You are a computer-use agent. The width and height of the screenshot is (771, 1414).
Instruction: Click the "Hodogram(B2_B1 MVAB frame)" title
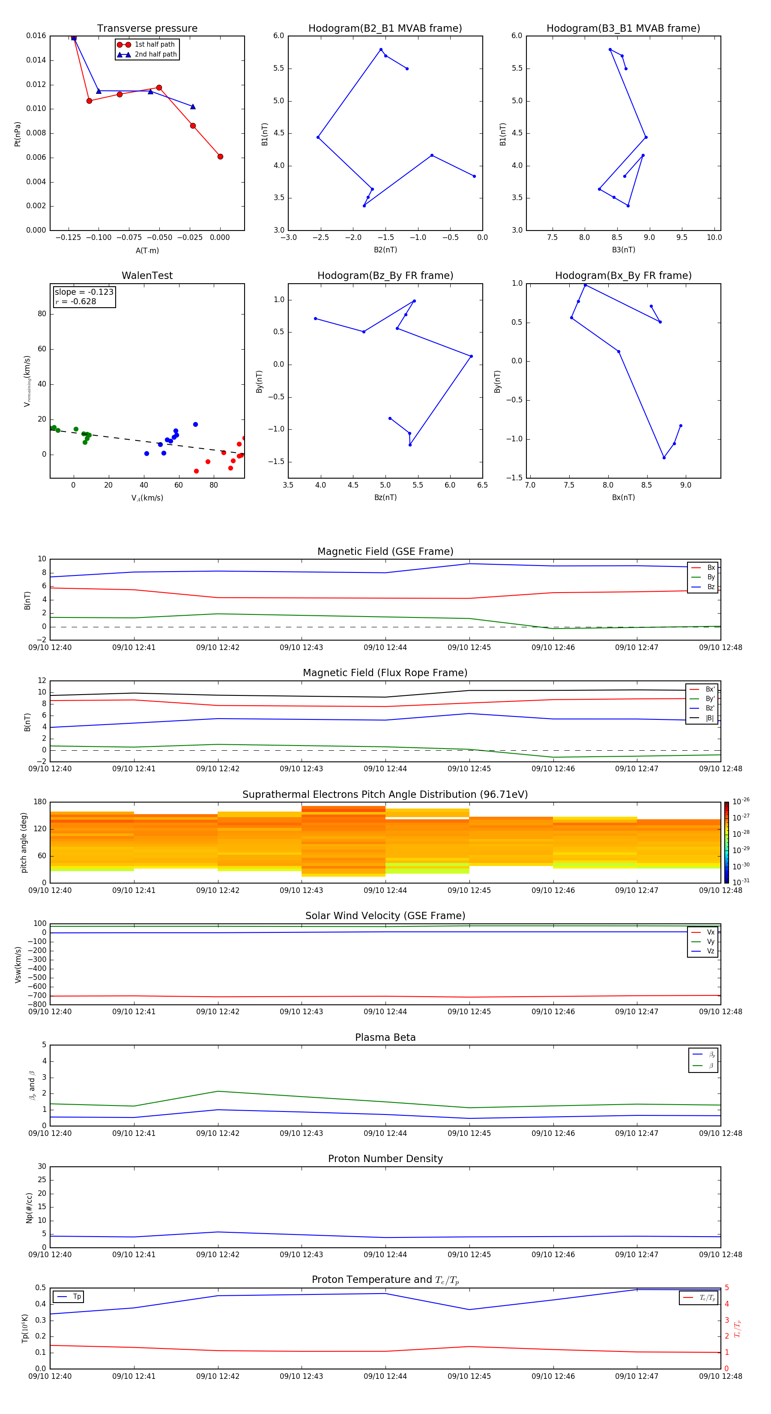(x=385, y=29)
